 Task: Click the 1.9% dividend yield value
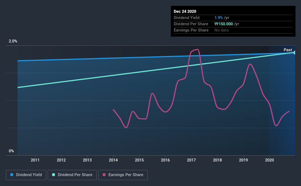click(x=219, y=18)
